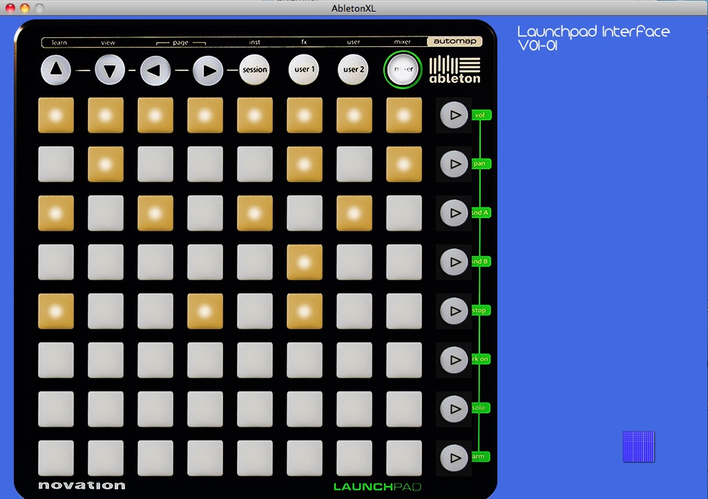
Task: Select the user 2 button
Action: click(x=353, y=70)
